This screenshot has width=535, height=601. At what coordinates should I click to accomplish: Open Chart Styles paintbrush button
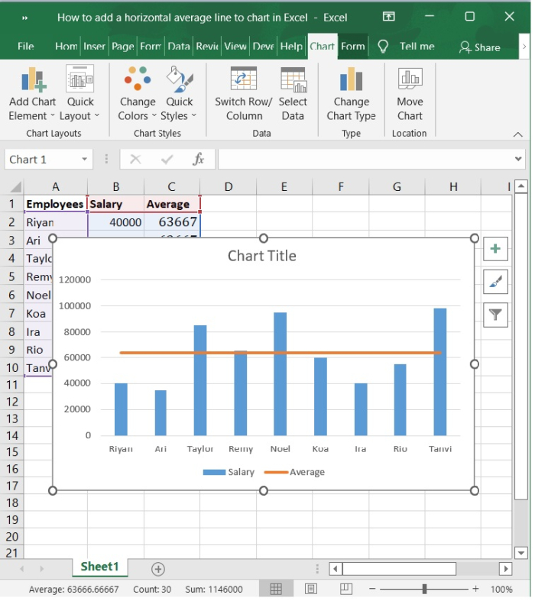tap(496, 282)
